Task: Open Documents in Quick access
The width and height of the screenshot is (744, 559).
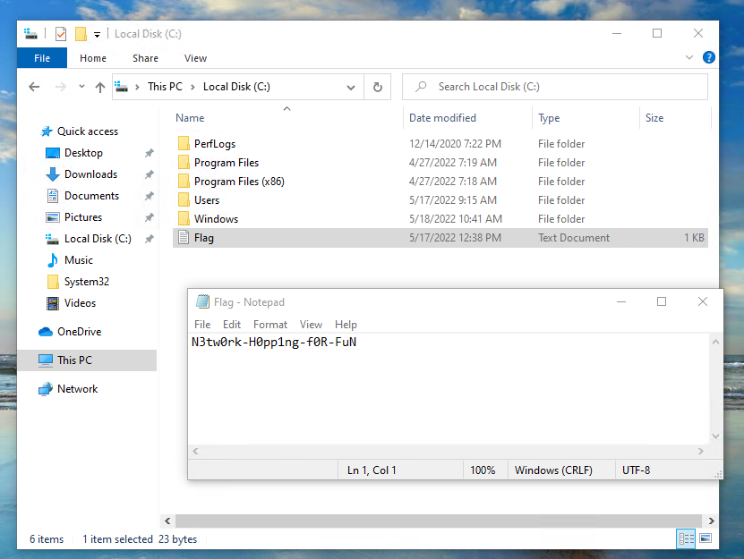Action: [91, 196]
